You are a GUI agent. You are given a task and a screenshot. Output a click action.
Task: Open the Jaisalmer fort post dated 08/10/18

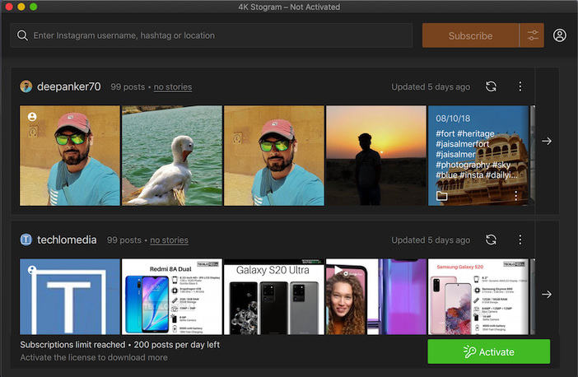point(478,156)
